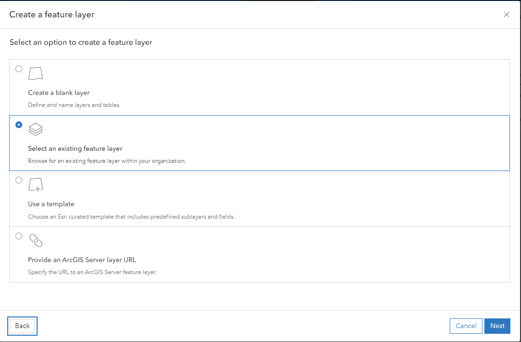Close the Create a feature layer dialog

click(x=507, y=14)
